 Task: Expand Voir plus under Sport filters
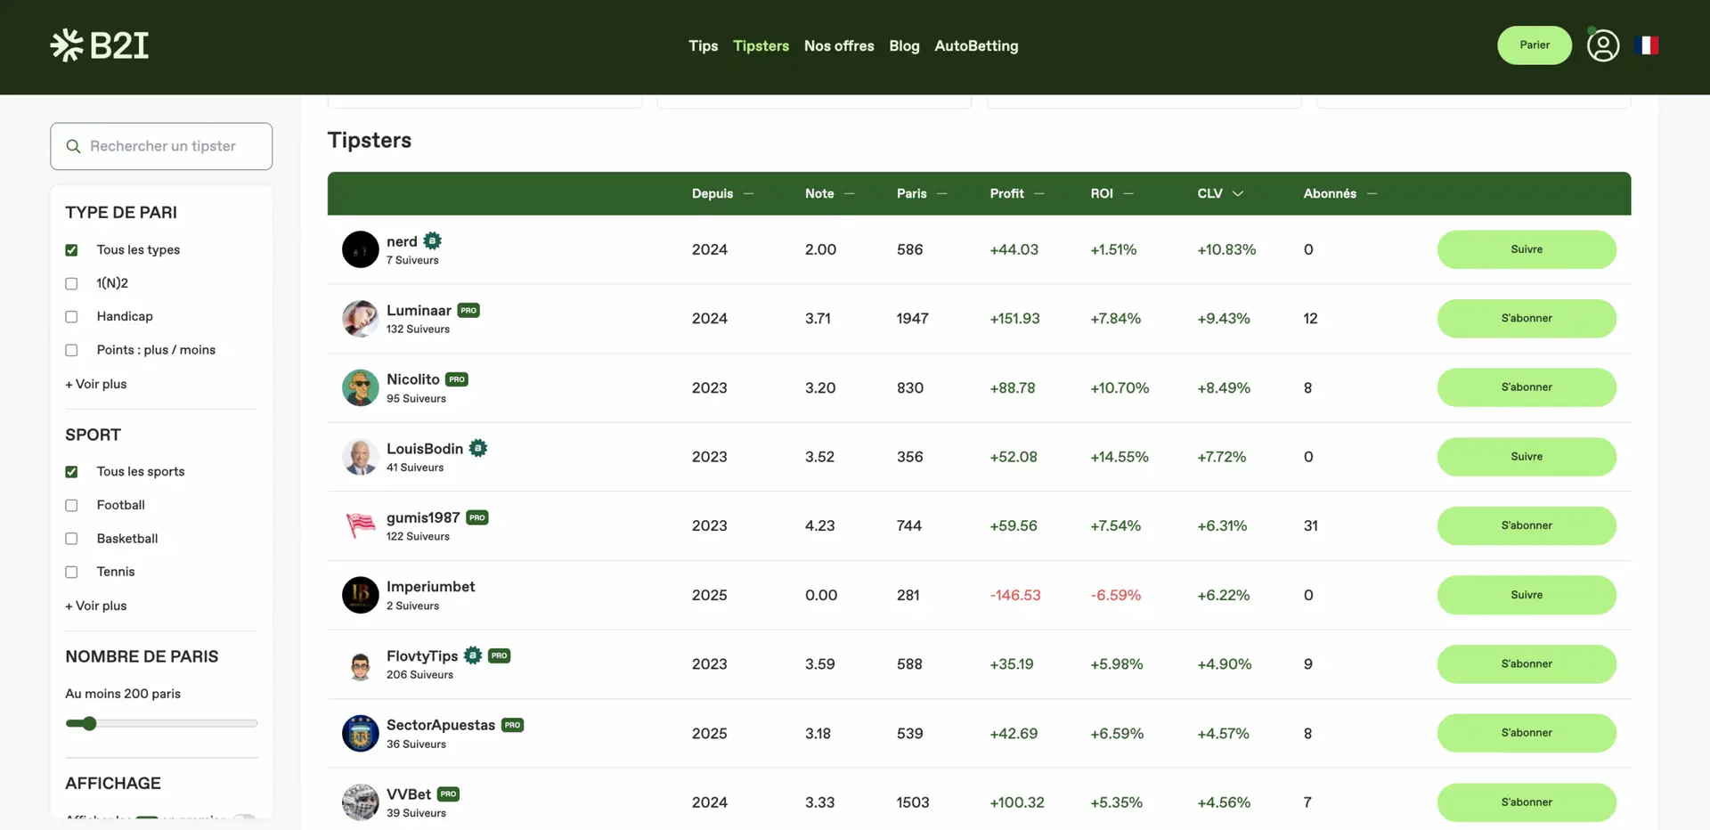coord(96,606)
